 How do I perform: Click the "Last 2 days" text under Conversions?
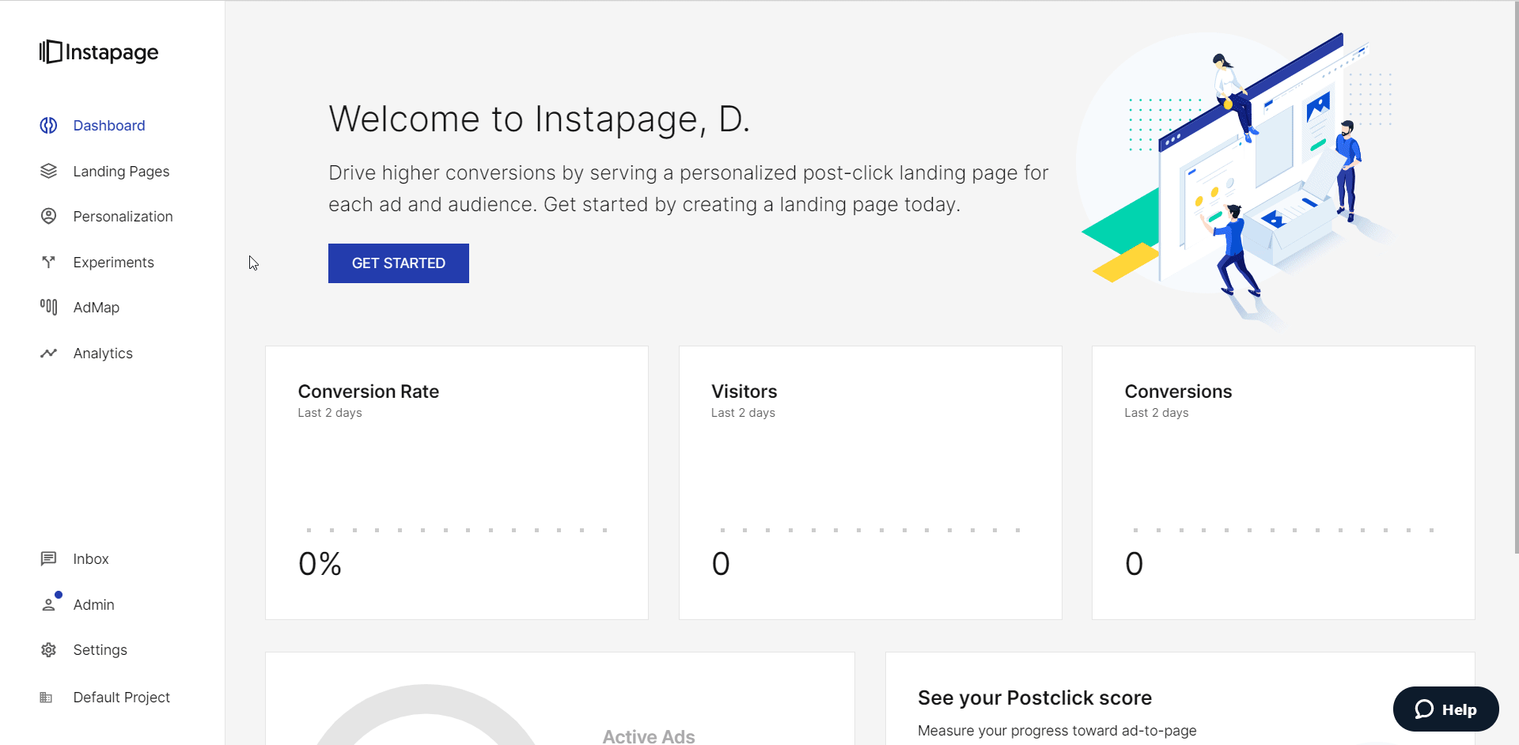pyautogui.click(x=1157, y=413)
